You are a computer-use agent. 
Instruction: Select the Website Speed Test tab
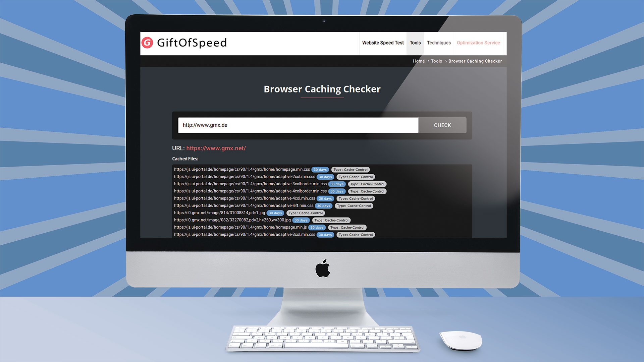(383, 43)
